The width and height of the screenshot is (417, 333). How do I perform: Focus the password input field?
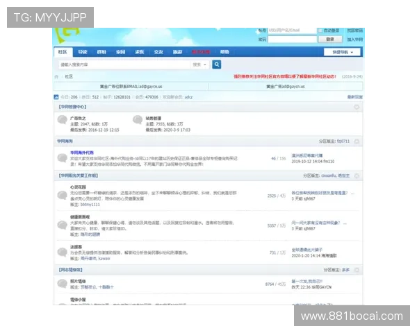(292, 40)
